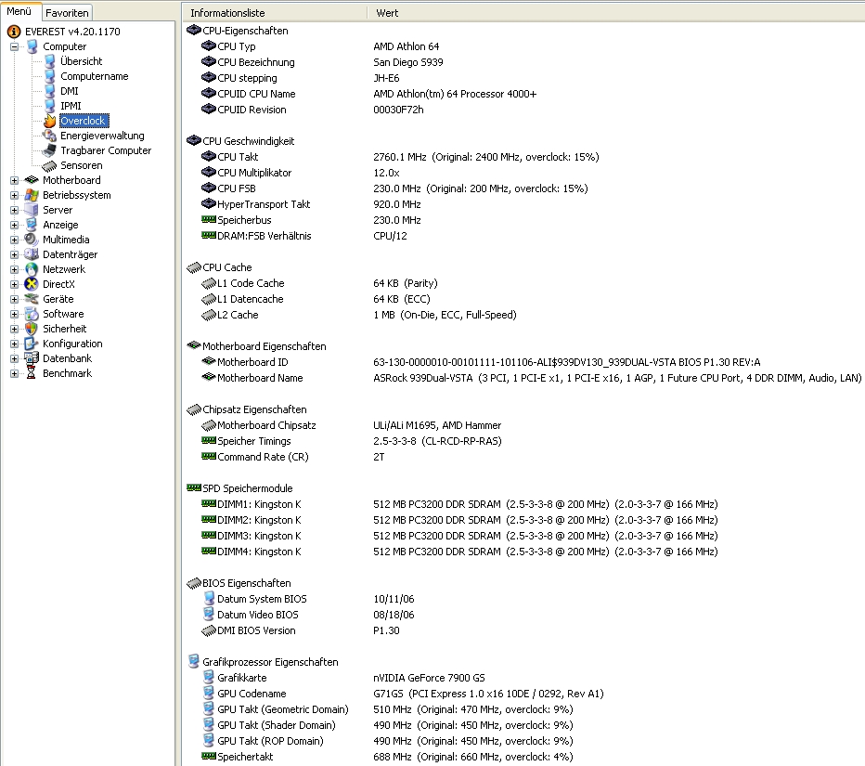The image size is (865, 766).
Task: Click the Sicherheit shield icon
Action: (x=32, y=329)
